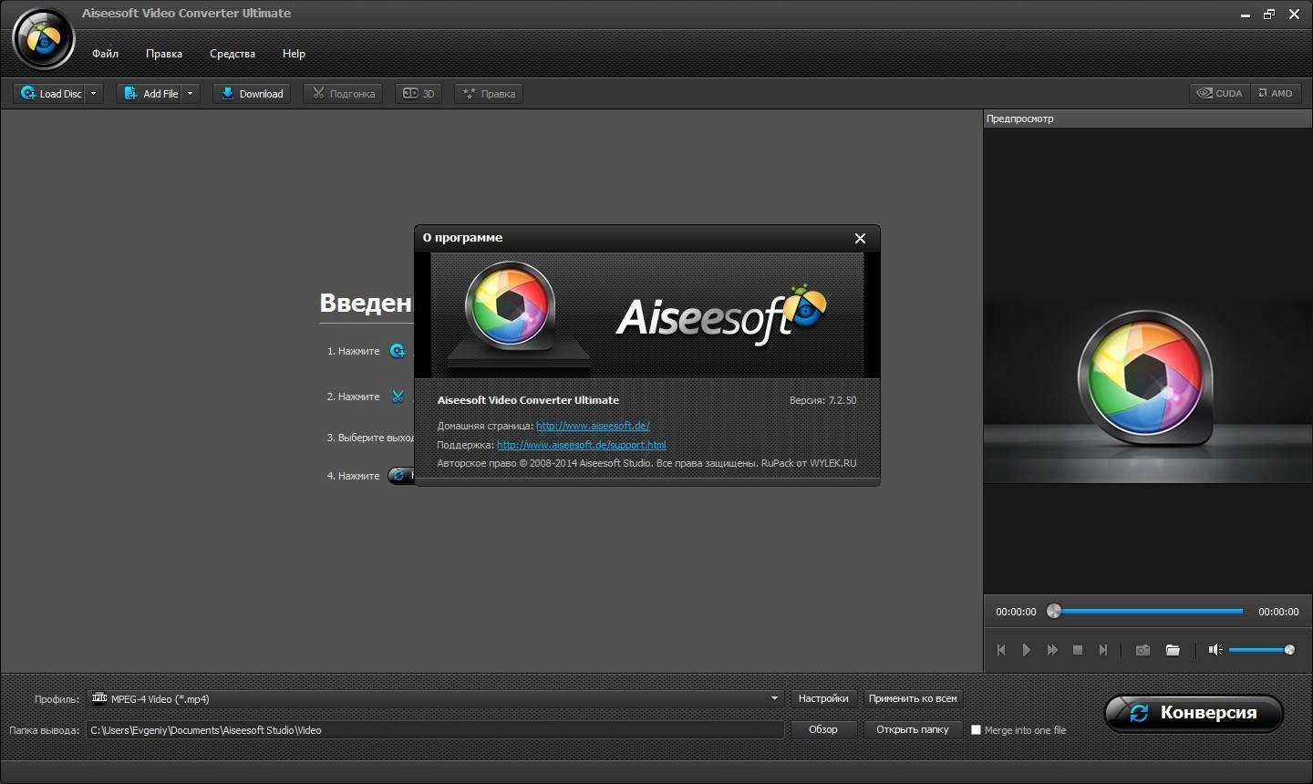
Task: Open the Файл menu
Action: coord(105,54)
